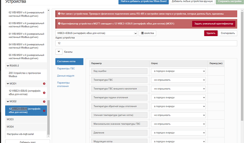Click the device list scrollbar thumb

pyautogui.click(x=48, y=118)
